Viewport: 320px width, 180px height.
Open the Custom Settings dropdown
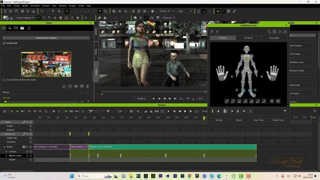click(24, 18)
